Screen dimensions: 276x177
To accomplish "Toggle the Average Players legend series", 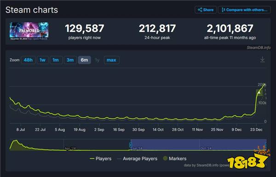I will coord(137,159).
